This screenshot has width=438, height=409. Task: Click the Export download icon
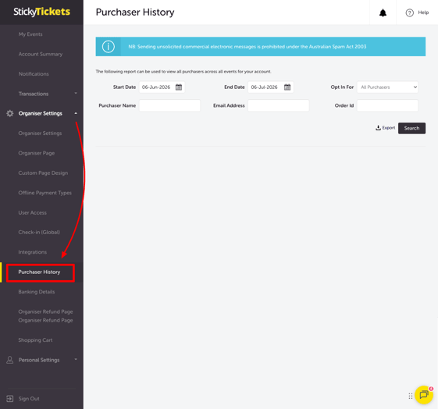pyautogui.click(x=378, y=128)
